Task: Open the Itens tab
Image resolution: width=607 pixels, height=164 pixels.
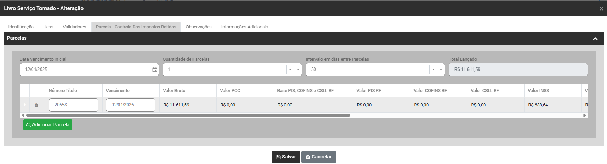Action: [x=48, y=27]
